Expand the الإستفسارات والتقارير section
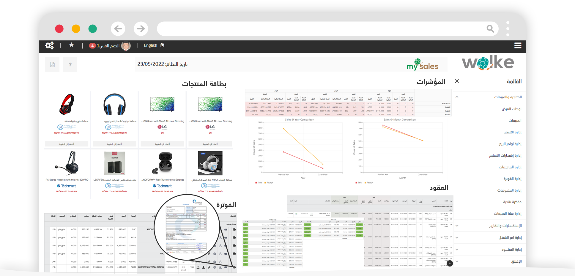 pyautogui.click(x=457, y=226)
